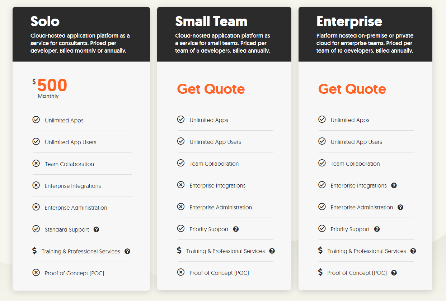Select the Enterprise plan heading
Image resolution: width=446 pixels, height=301 pixels.
tap(349, 21)
